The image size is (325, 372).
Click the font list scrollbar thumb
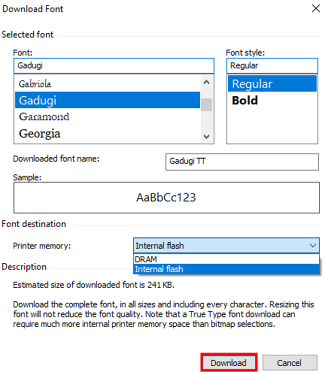(207, 103)
